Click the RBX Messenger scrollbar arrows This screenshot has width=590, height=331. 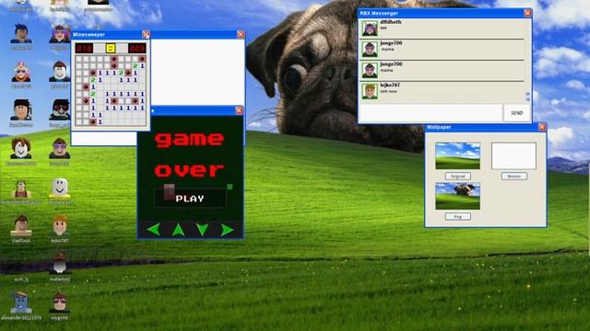tap(527, 97)
